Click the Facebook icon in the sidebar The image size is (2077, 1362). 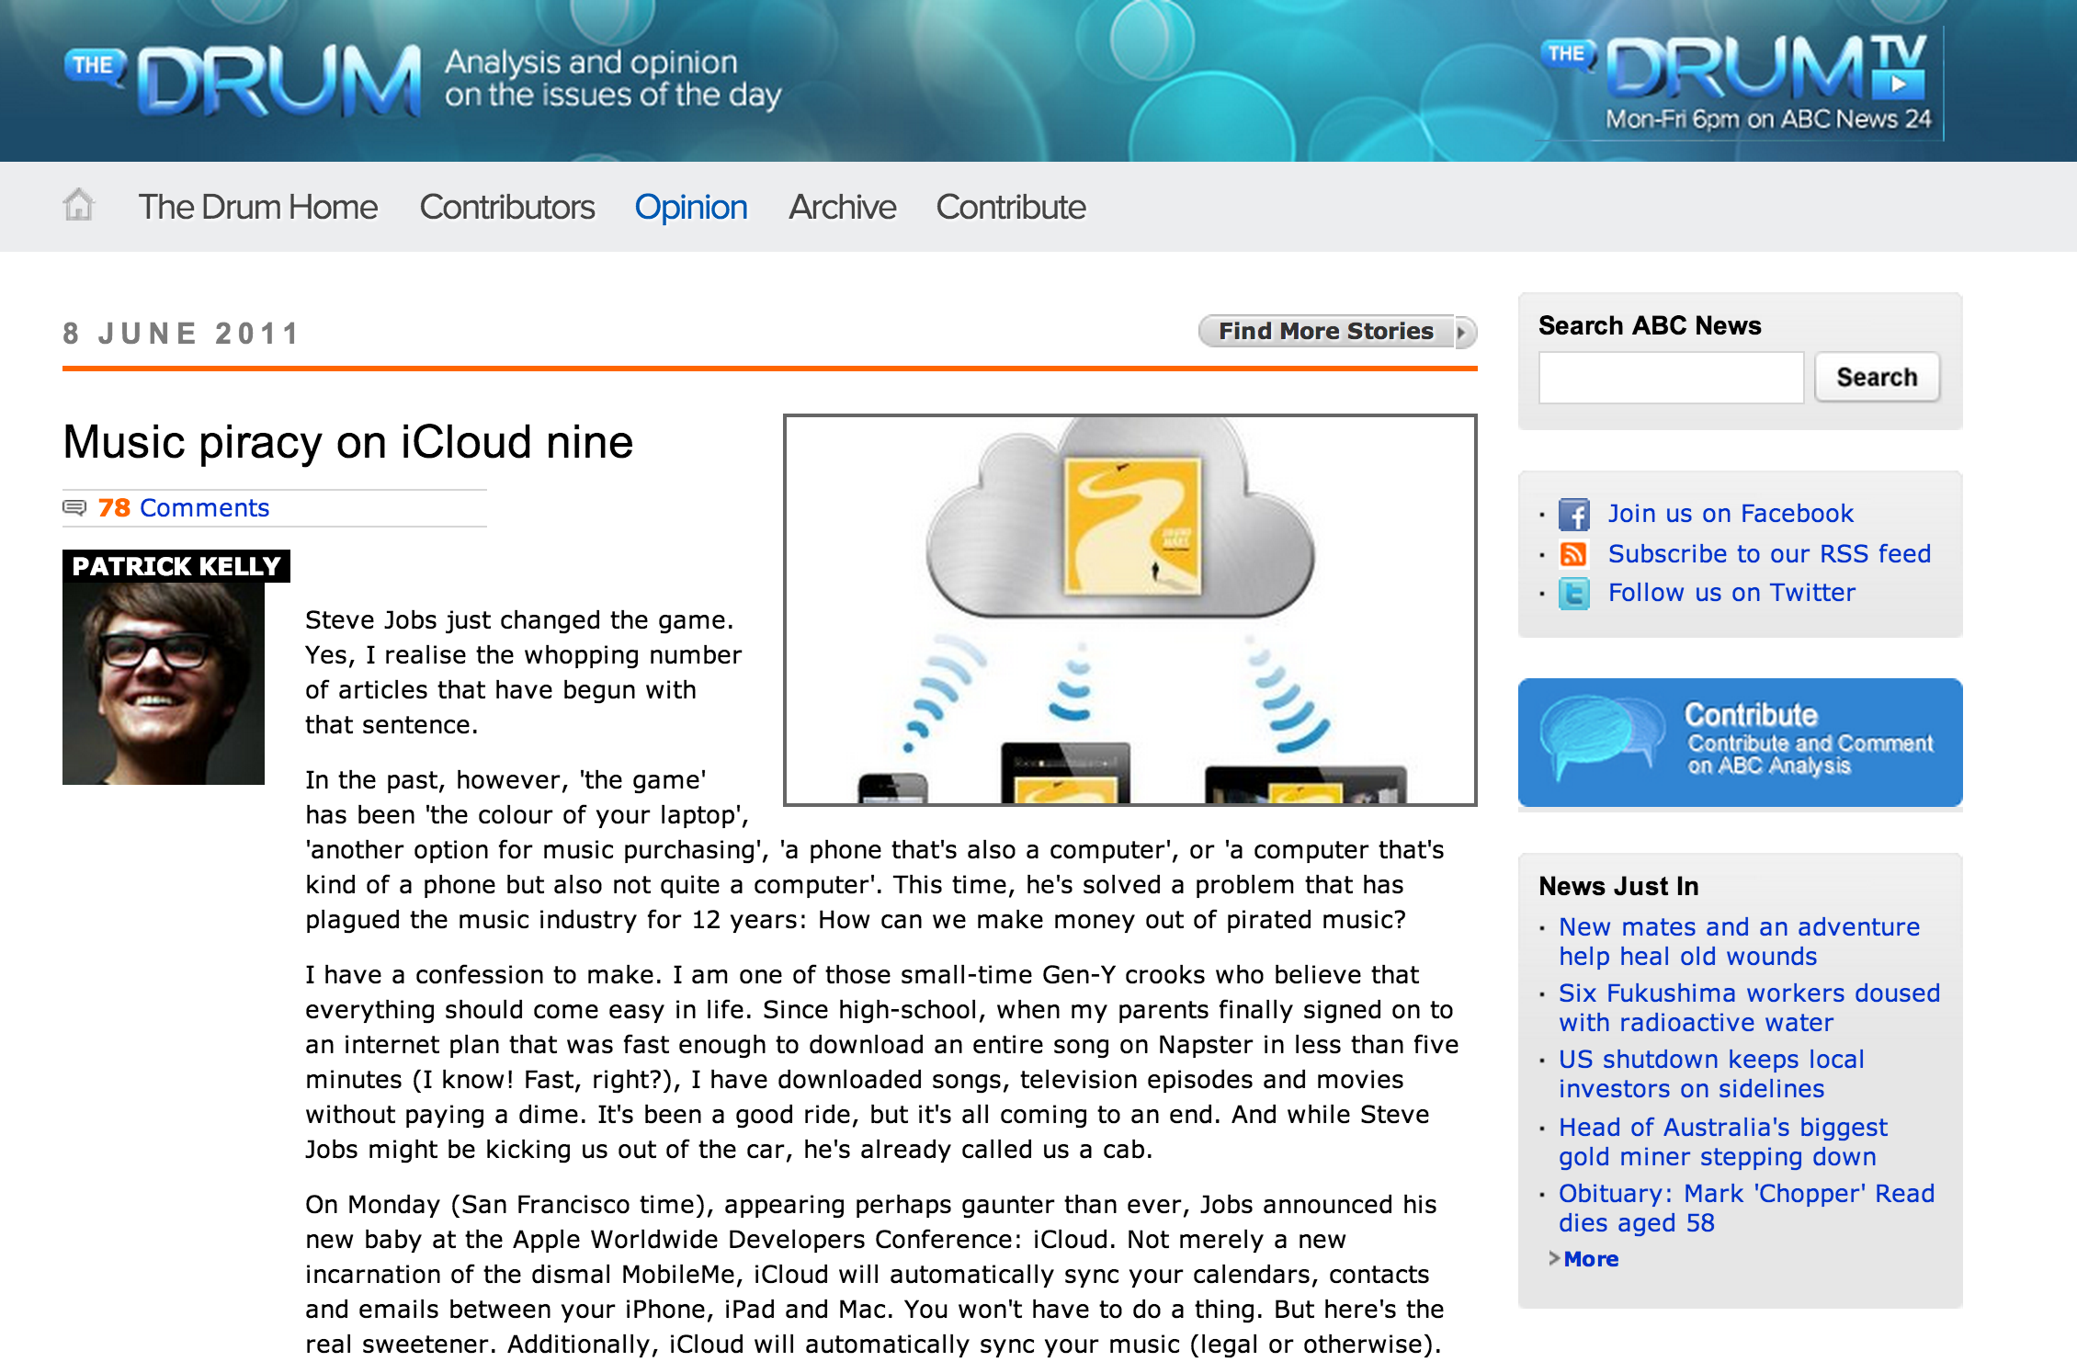(x=1574, y=515)
